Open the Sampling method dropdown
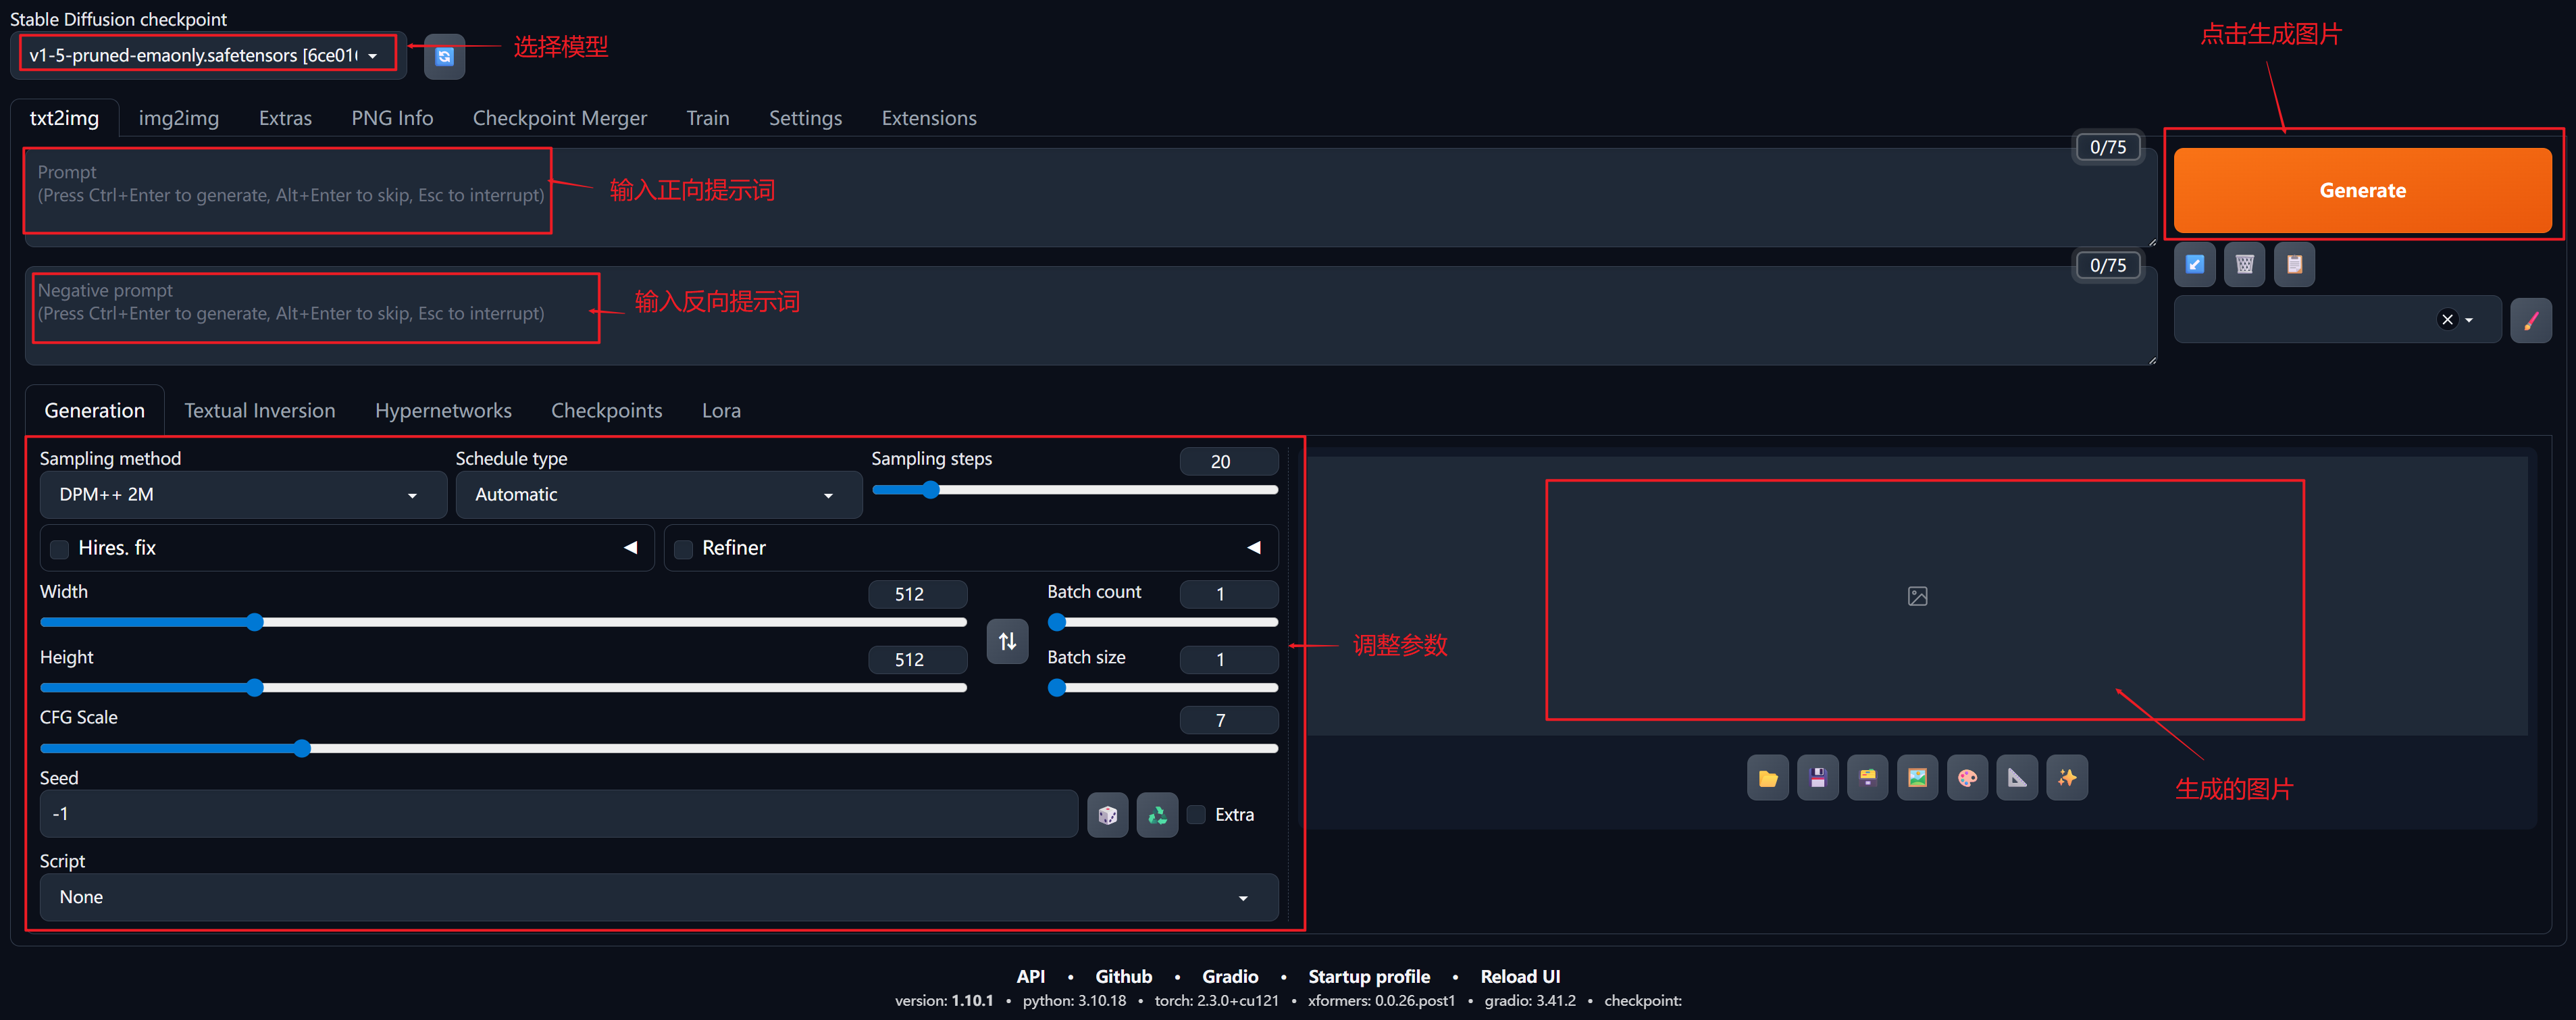2576x1020 pixels. (242, 495)
